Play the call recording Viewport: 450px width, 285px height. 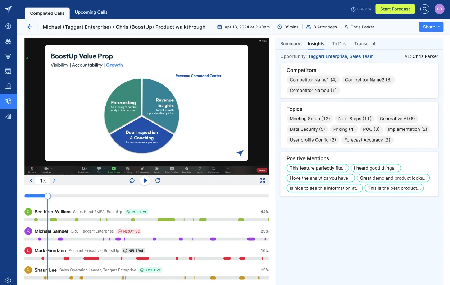coord(145,180)
